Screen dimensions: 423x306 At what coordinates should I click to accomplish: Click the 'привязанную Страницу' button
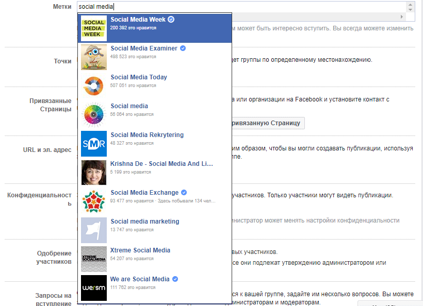click(268, 123)
